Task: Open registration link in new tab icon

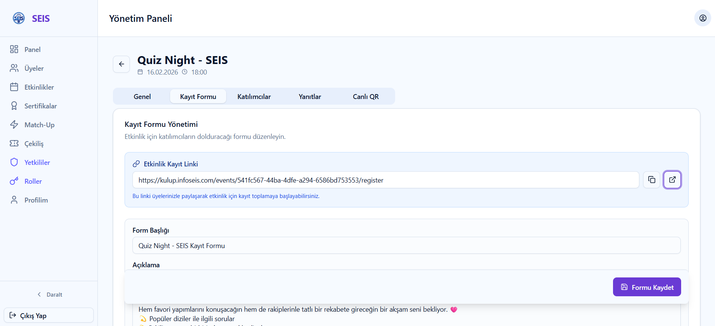Action: coord(672,180)
